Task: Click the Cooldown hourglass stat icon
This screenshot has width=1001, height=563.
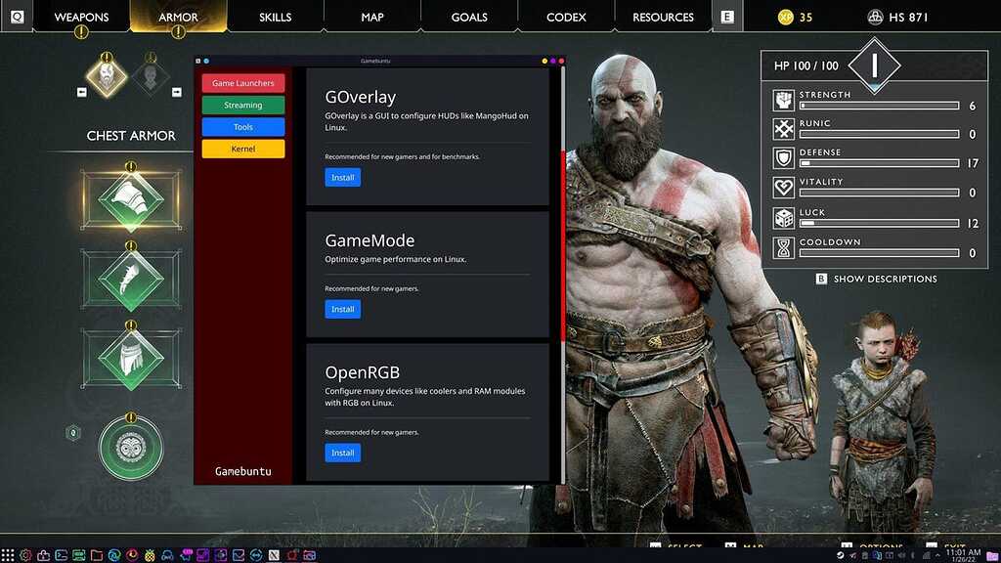Action: click(x=783, y=248)
